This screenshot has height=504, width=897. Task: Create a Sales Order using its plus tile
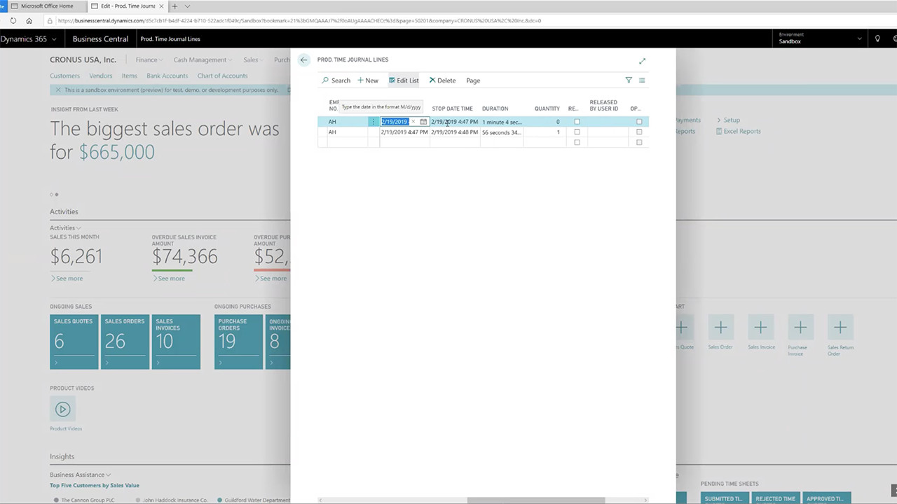(720, 328)
